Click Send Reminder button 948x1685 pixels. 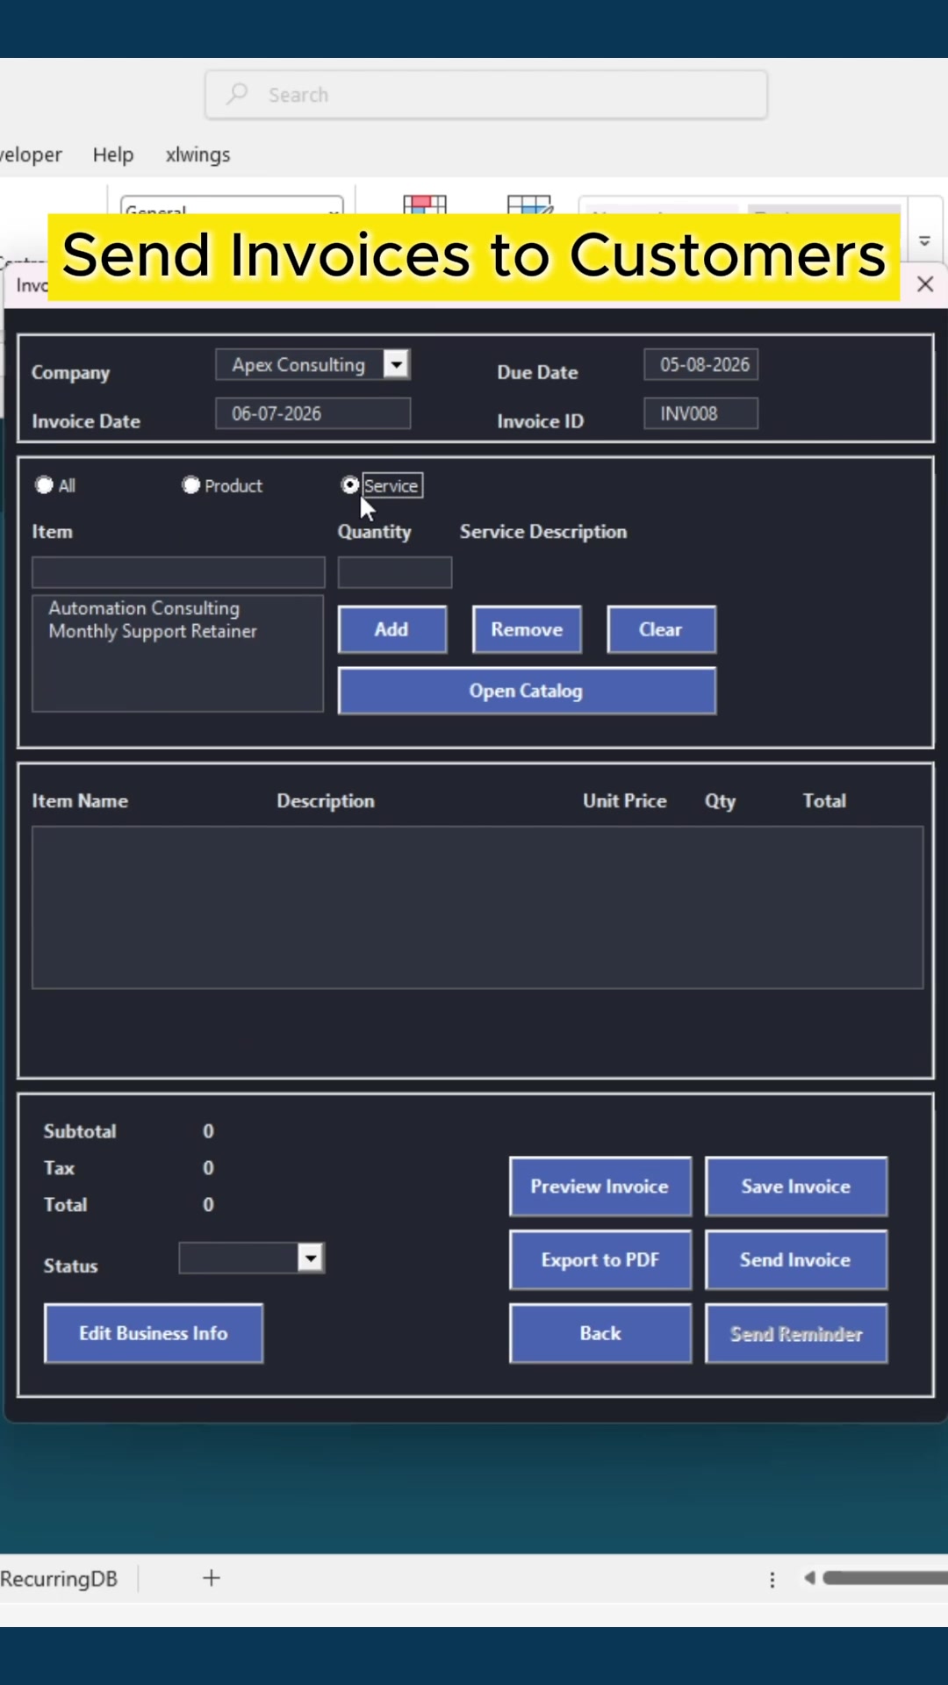coord(796,1333)
